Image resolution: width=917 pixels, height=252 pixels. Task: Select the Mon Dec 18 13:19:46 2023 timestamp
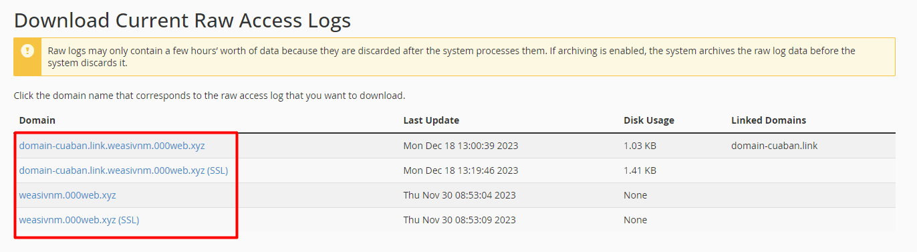pos(461,170)
